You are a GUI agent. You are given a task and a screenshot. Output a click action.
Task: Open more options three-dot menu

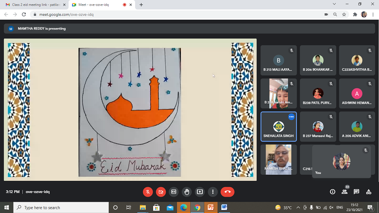[213, 192]
